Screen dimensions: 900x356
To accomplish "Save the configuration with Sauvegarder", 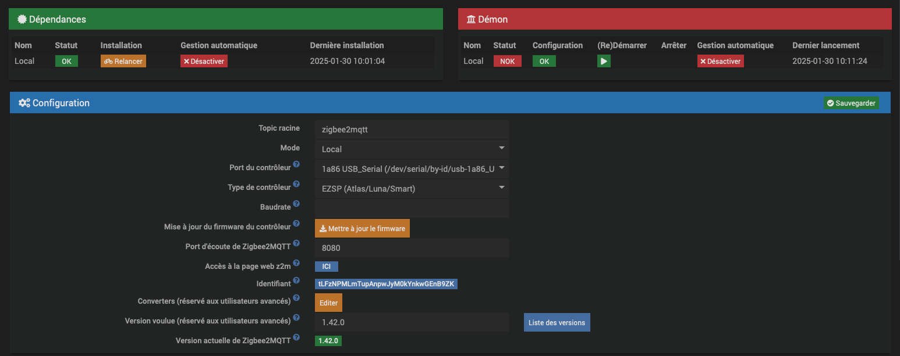I will click(x=851, y=103).
